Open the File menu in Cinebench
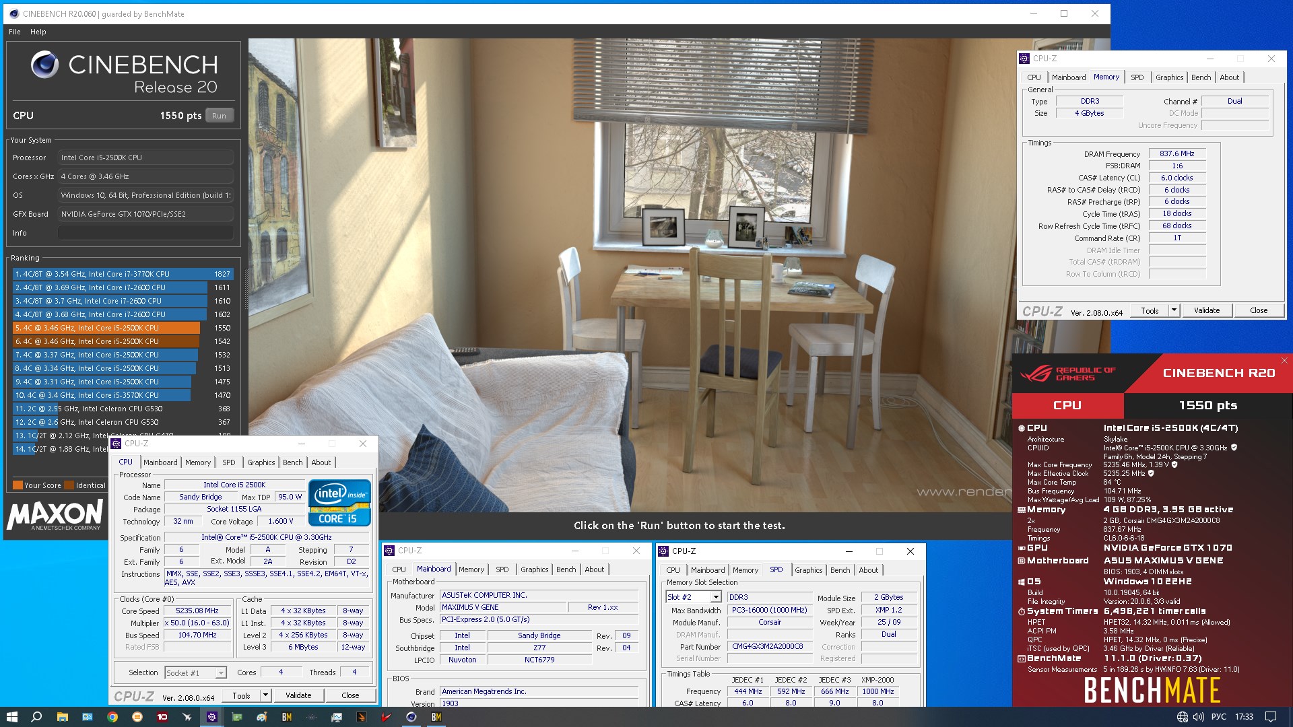This screenshot has height=727, width=1293. coord(15,32)
